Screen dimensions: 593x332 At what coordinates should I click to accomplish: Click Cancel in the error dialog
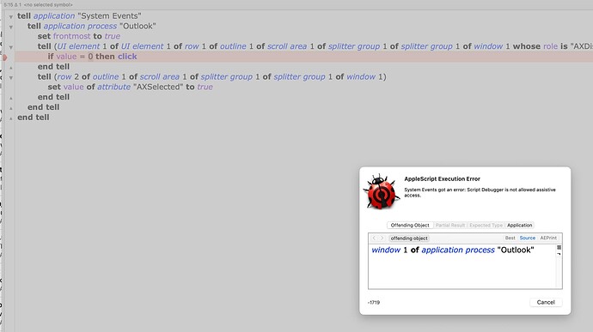pos(546,302)
